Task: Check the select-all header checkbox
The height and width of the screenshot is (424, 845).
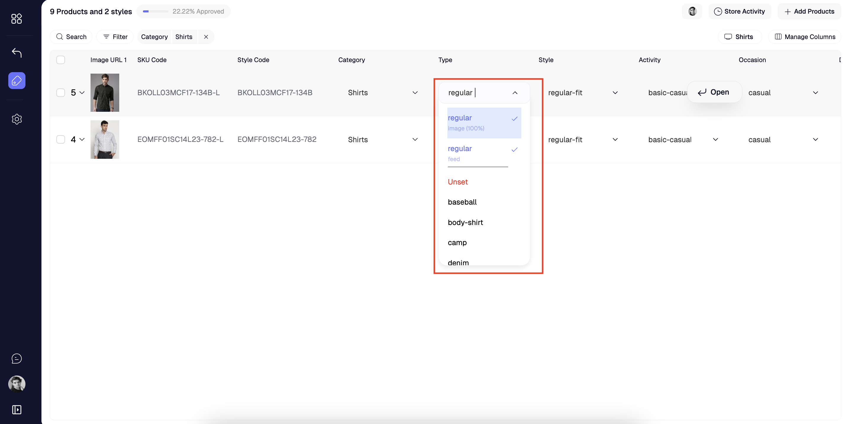Action: click(61, 60)
